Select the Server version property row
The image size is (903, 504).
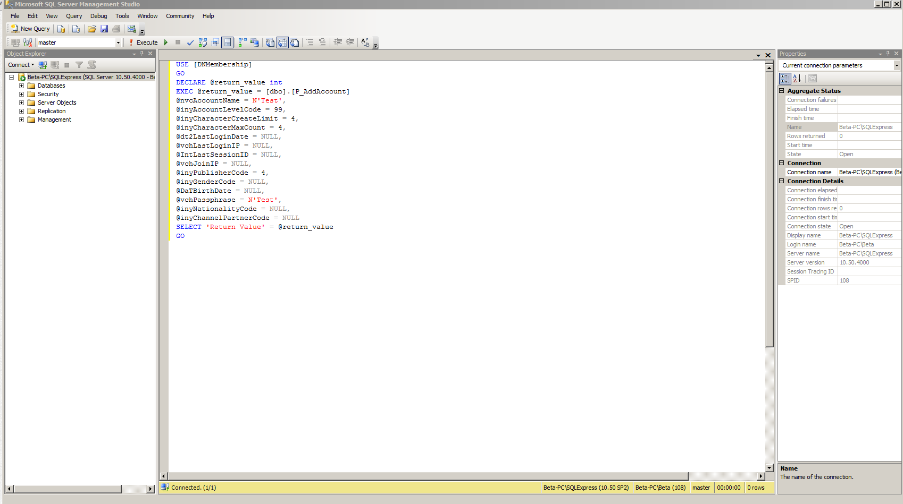point(843,262)
